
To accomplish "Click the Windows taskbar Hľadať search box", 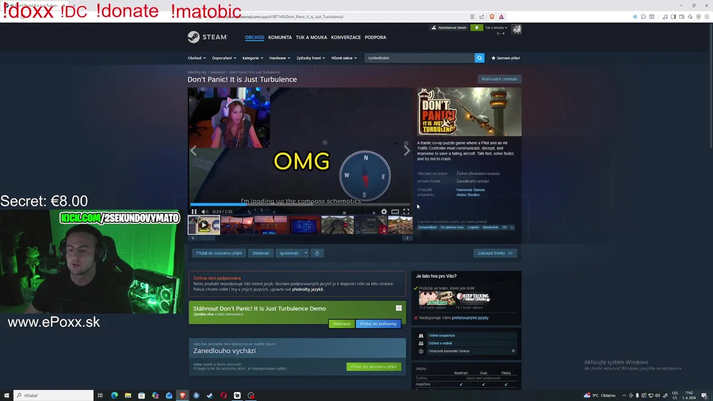I will tap(53, 395).
